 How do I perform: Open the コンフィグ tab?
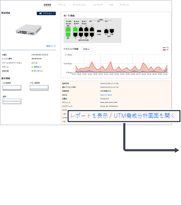(x=97, y=5)
